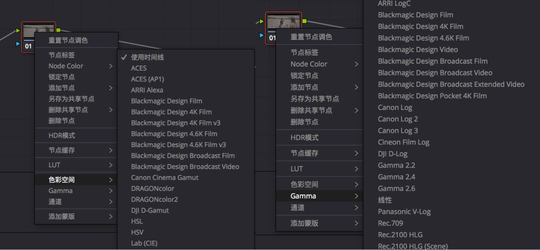Expand 节点缓存 arrow in left context menu
The height and width of the screenshot is (250, 540).
(x=111, y=150)
